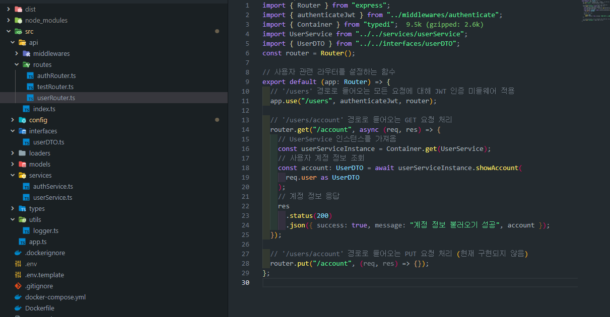Click the TypeScript icon beside index.ts
Screen dimensions: 610x317
pos(27,109)
